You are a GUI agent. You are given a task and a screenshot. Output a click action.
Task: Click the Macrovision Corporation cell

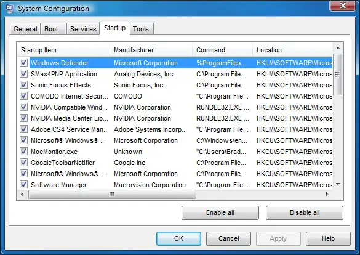[x=150, y=185]
